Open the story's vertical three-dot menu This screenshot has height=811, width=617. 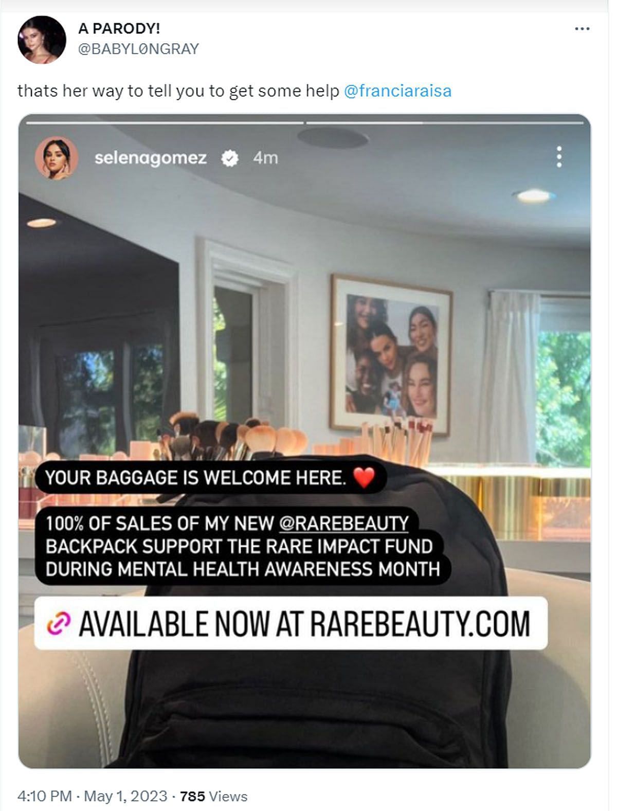pos(559,157)
